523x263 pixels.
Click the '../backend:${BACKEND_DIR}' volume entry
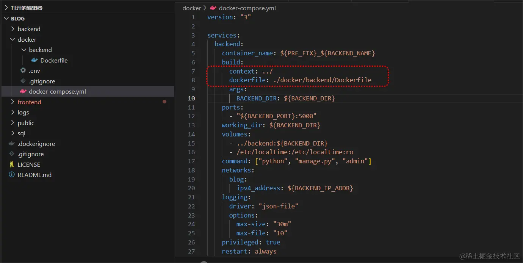click(282, 143)
